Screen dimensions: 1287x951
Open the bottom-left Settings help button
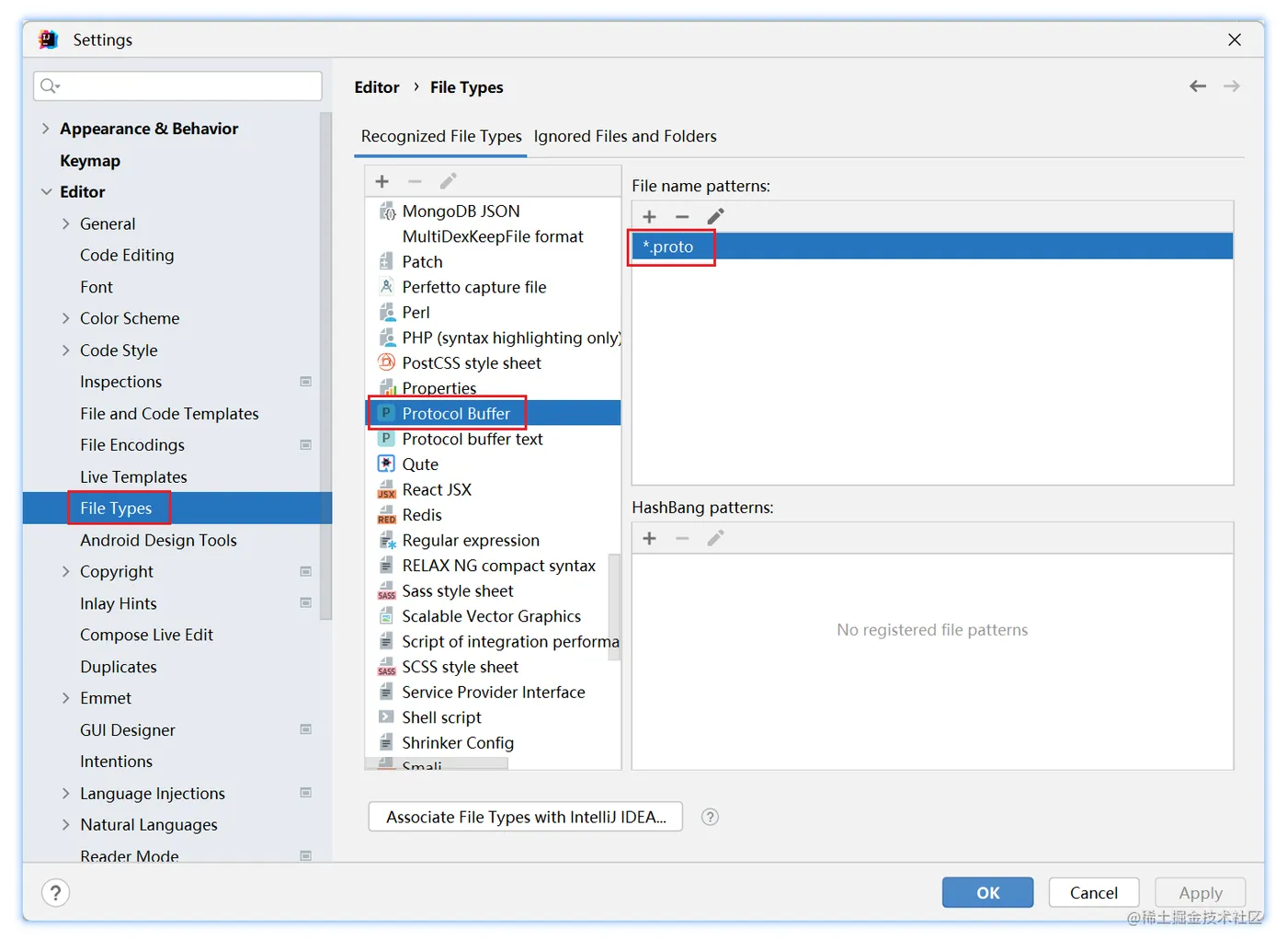56,893
